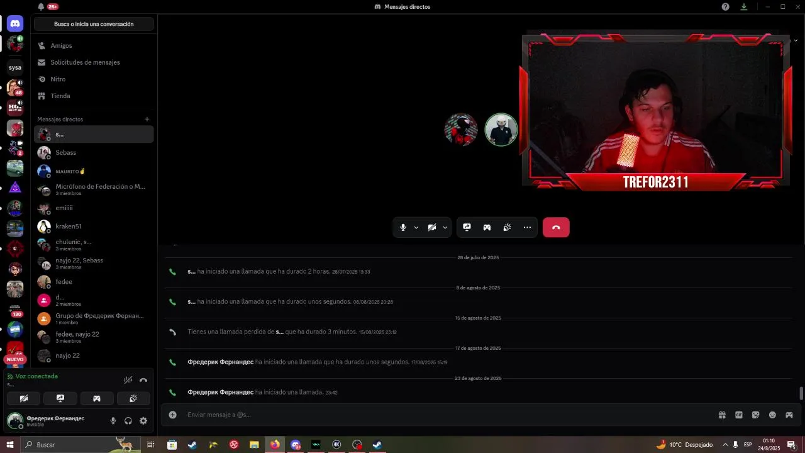Share screen from the voice panel button
This screenshot has width=805, height=453.
point(60,398)
